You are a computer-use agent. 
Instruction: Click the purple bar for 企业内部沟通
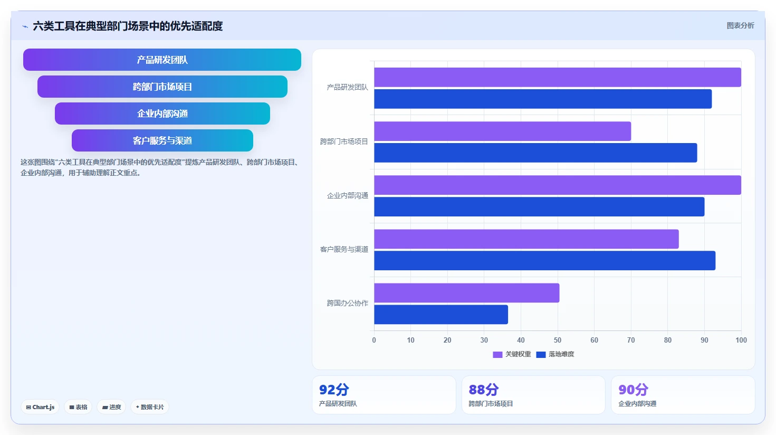[x=558, y=185]
